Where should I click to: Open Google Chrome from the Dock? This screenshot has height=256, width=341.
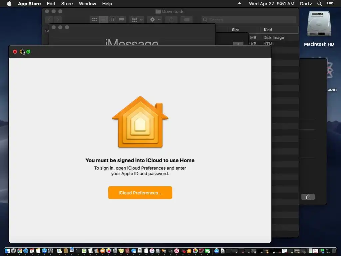tap(20, 251)
